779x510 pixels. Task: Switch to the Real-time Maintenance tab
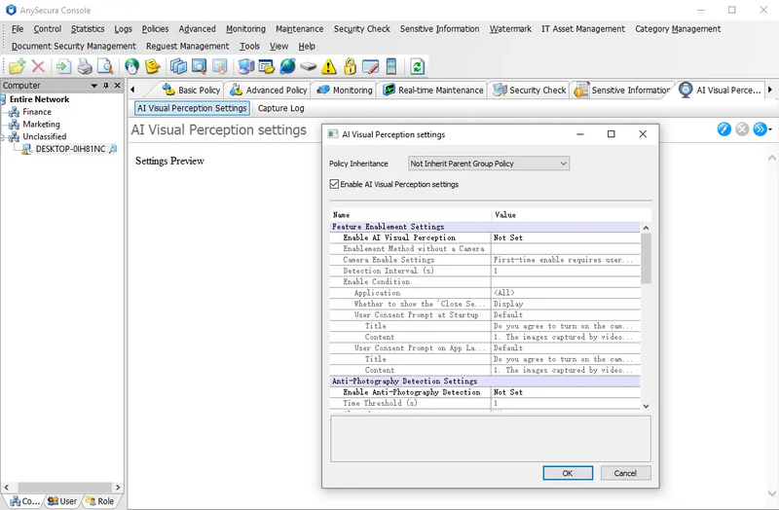[433, 90]
